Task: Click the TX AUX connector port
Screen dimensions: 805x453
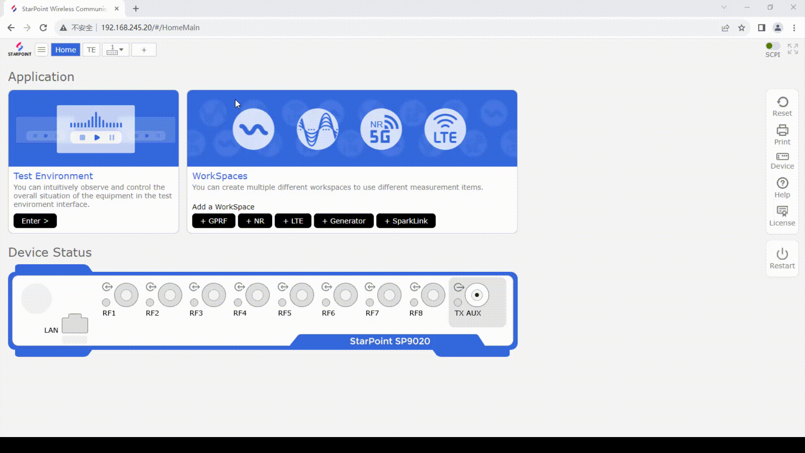Action: [477, 295]
